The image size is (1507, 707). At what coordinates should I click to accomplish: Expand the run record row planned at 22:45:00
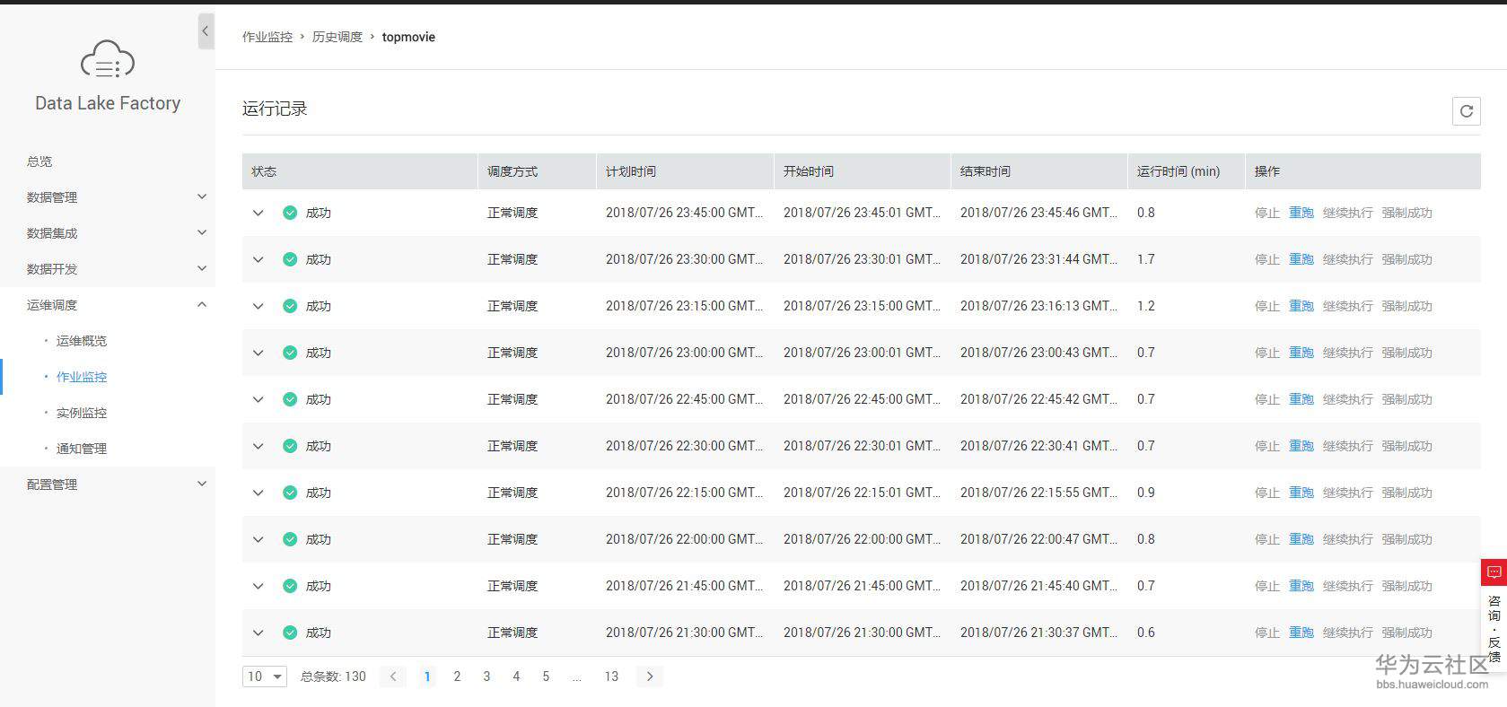pos(258,399)
